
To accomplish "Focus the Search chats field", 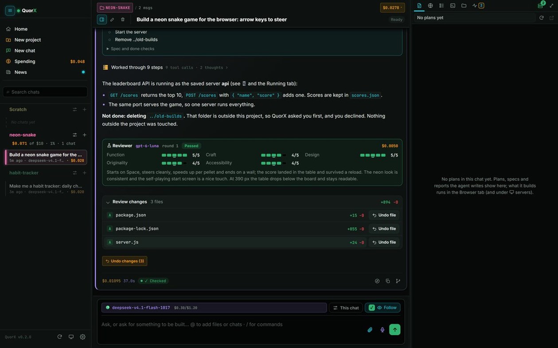I will click(x=45, y=92).
